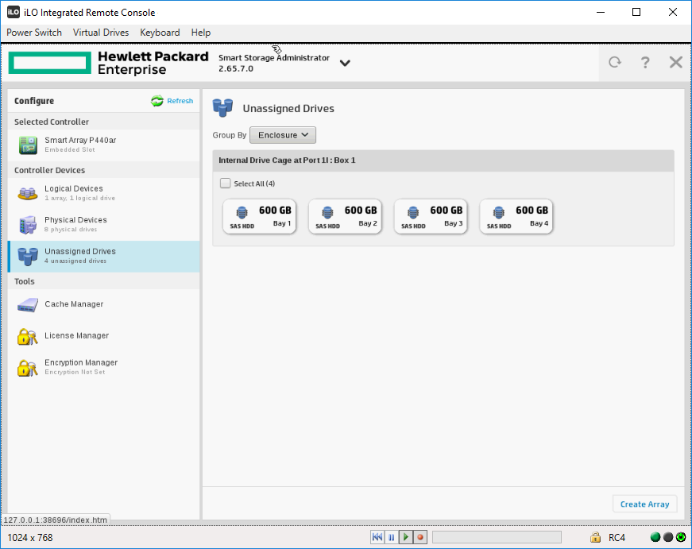692x549 pixels.
Task: Open License Manager tool
Action: pos(104,336)
